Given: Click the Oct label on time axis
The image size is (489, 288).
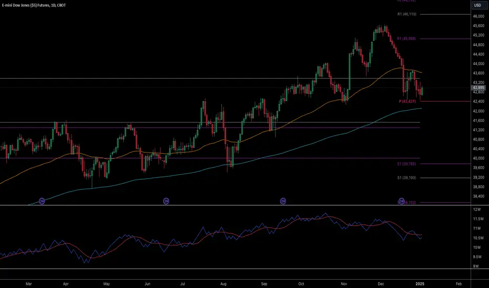Looking at the screenshot, I should (x=301, y=284).
